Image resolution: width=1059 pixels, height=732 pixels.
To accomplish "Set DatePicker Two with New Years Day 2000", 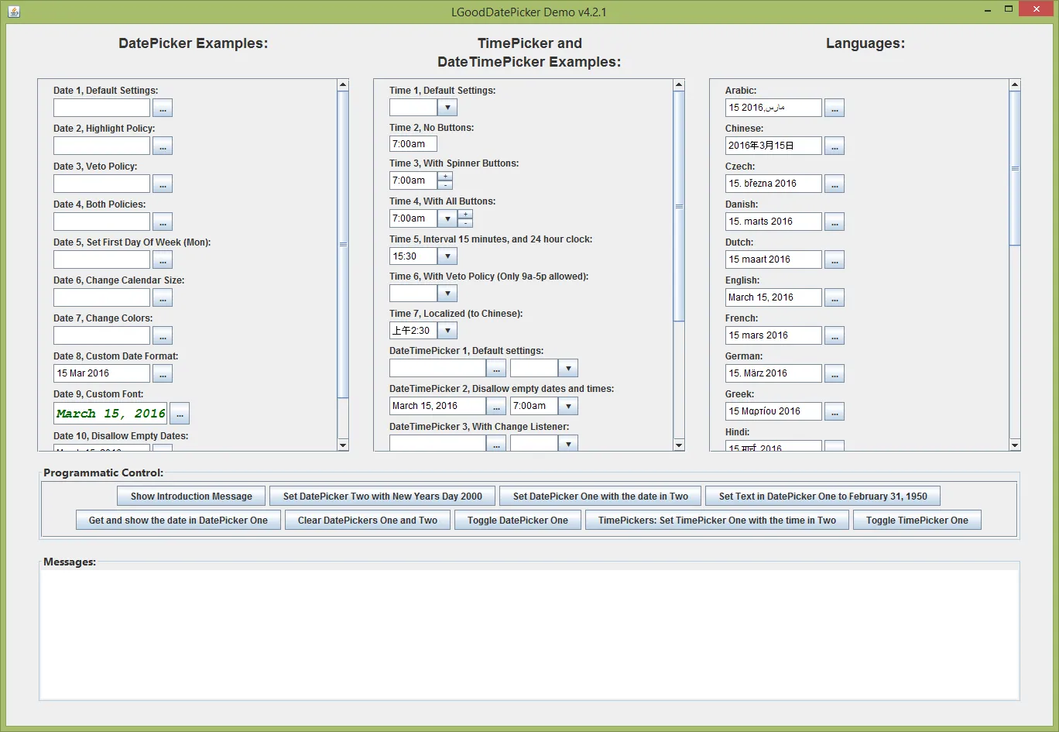I will [x=382, y=497].
